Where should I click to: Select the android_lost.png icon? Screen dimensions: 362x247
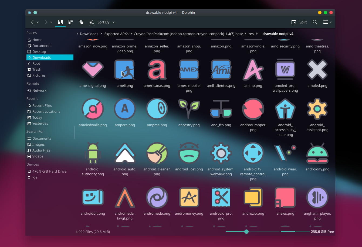pos(189,153)
